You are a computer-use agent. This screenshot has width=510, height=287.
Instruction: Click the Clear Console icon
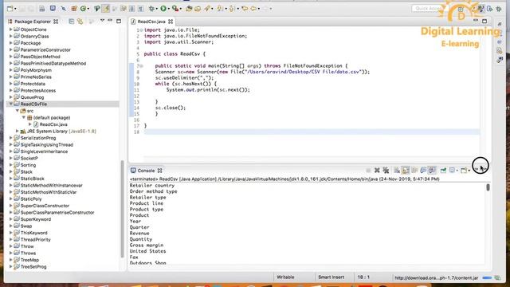[397, 170]
